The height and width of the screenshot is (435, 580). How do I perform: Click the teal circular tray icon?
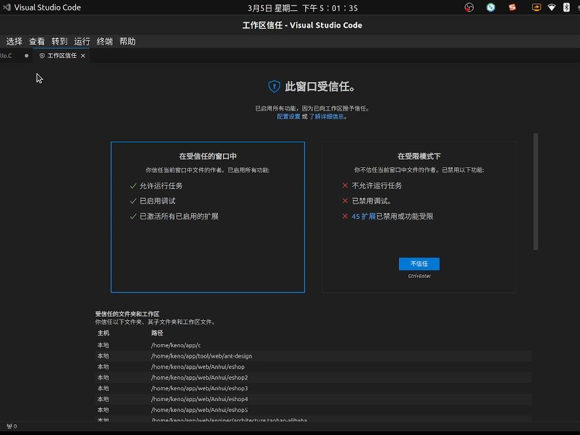click(x=491, y=7)
